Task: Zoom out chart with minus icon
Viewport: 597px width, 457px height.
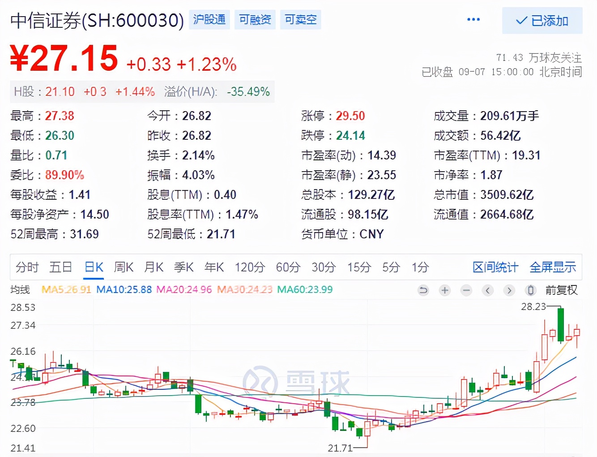Action: click(466, 290)
